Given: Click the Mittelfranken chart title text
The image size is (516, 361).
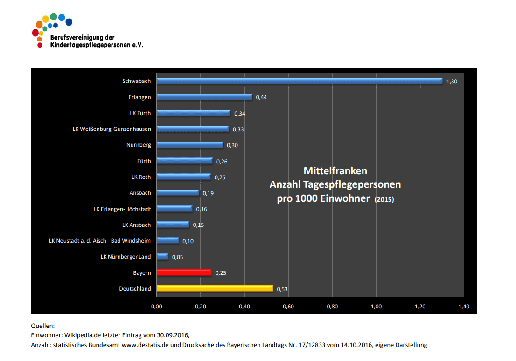Looking at the screenshot, I should pyautogui.click(x=335, y=170).
